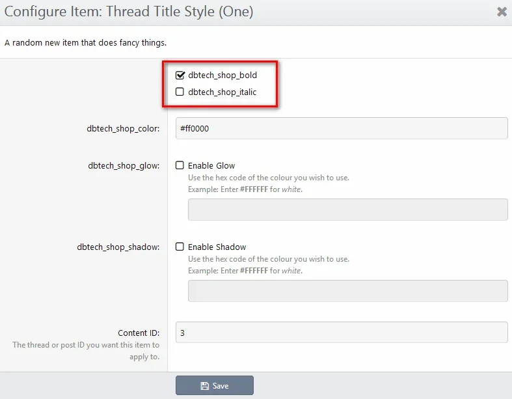Select the glow colour hex input

[348, 210]
